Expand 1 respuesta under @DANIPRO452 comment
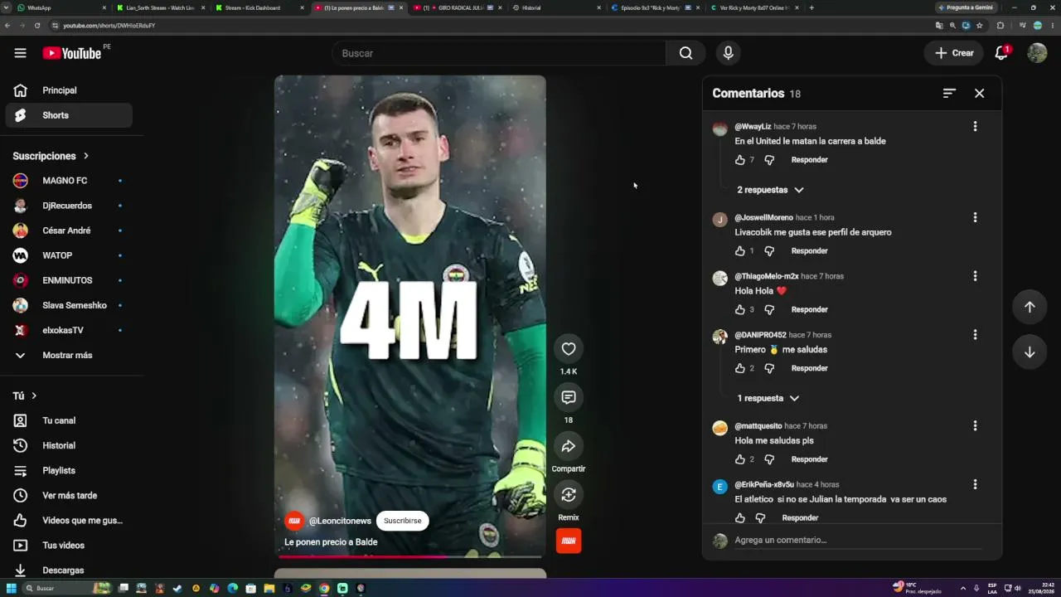 pyautogui.click(x=768, y=398)
